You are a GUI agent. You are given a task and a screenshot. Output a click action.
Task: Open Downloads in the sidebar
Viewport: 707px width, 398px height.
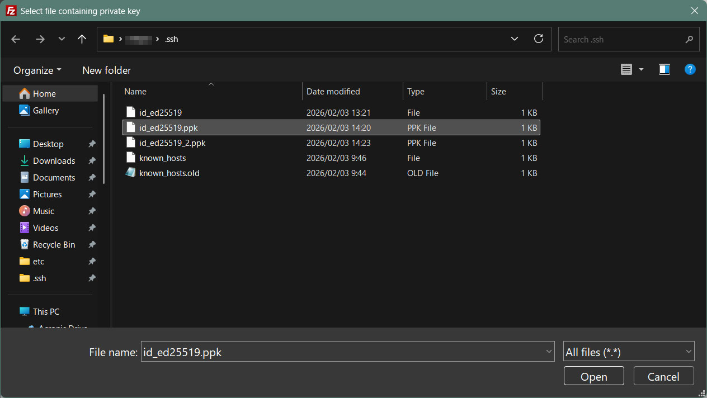[x=54, y=161]
